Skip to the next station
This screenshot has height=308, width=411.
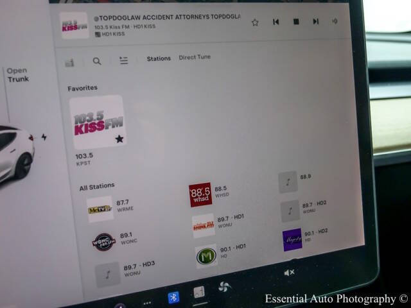pos(315,21)
